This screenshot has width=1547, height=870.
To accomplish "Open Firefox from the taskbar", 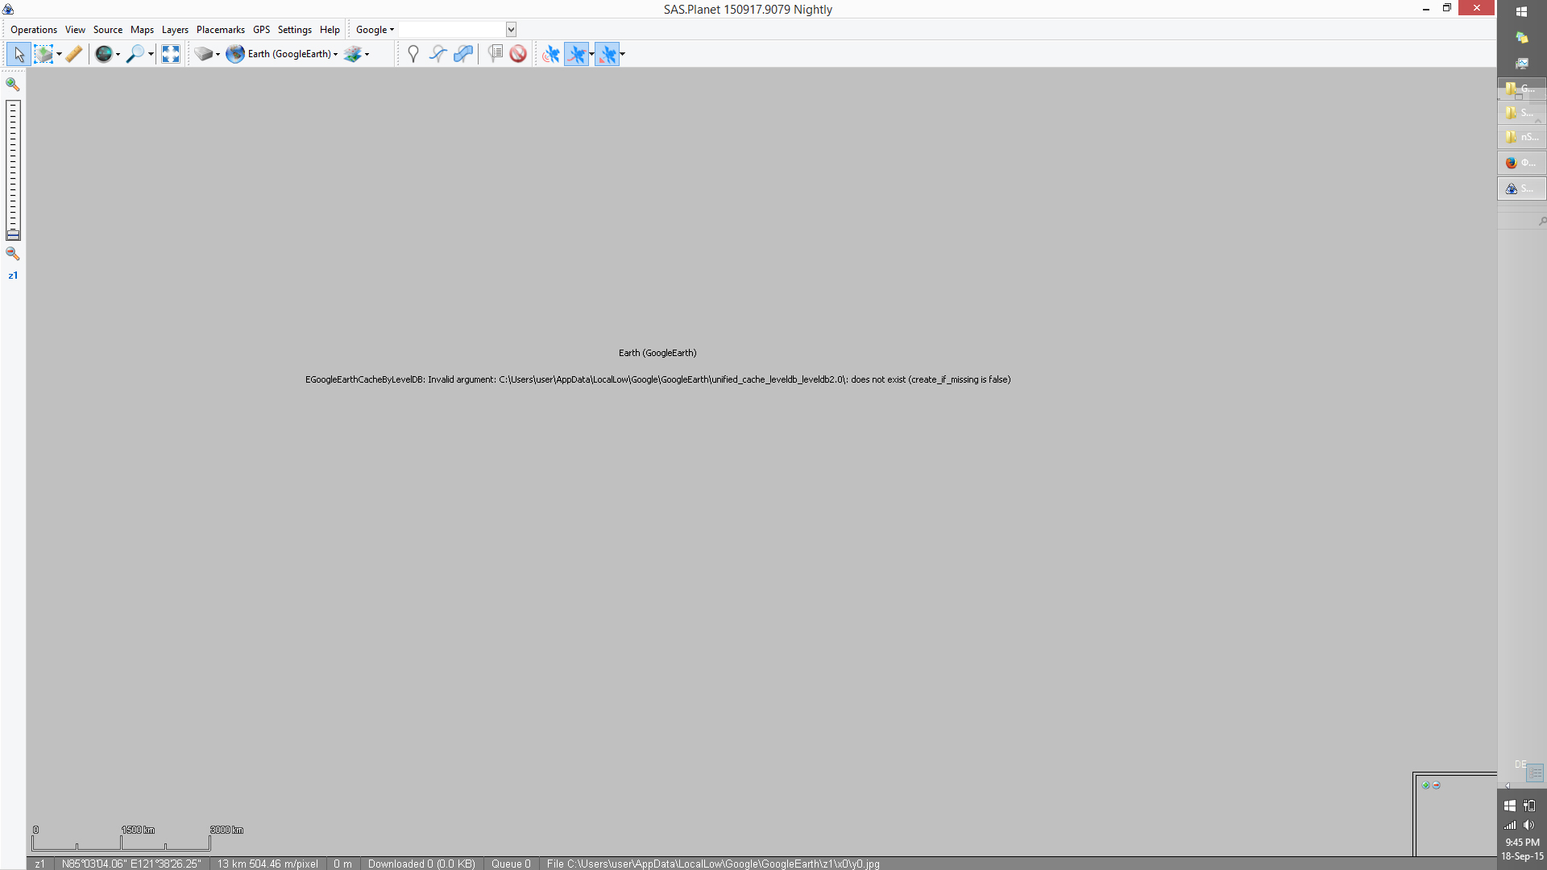I will click(1520, 163).
